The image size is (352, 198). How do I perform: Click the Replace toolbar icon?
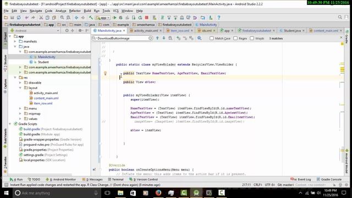coord(68,18)
